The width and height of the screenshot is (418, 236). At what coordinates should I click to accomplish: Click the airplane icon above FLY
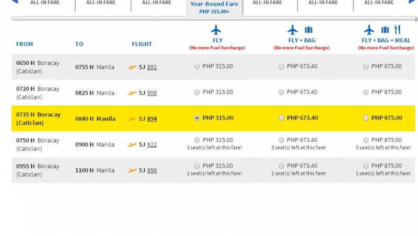coord(216,30)
